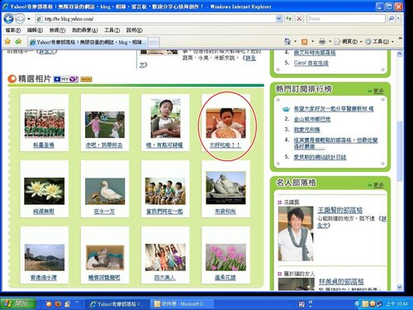Open the number 2 ranked subscription link
Screen dimensions: 413x310
[x=311, y=119]
